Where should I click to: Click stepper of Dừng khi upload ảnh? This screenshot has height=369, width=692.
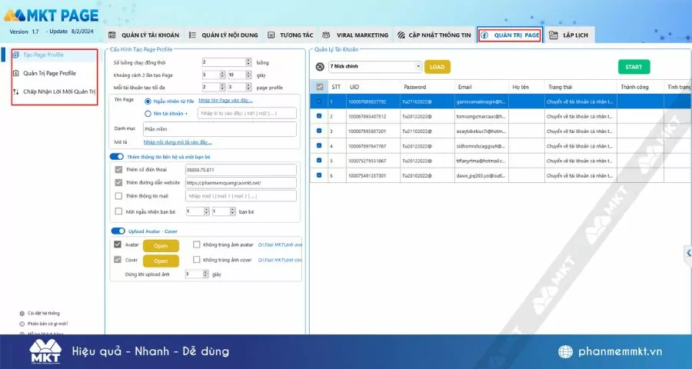[x=205, y=274]
